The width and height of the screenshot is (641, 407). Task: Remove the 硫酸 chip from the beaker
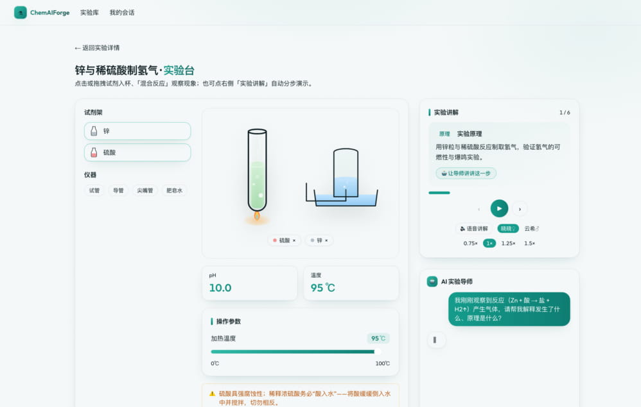[294, 240]
